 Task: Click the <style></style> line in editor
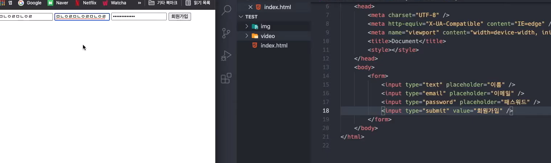click(393, 50)
